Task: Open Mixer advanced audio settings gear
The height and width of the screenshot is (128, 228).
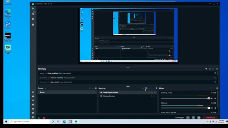Action: [217, 88]
